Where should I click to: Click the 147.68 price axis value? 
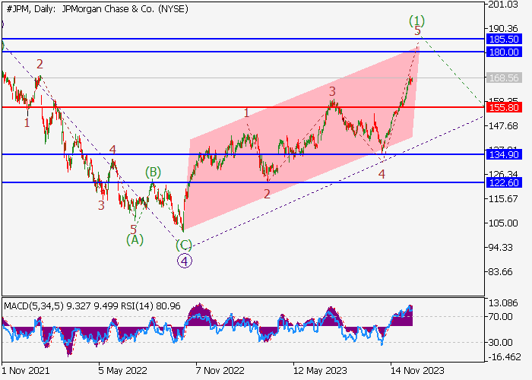click(x=503, y=126)
